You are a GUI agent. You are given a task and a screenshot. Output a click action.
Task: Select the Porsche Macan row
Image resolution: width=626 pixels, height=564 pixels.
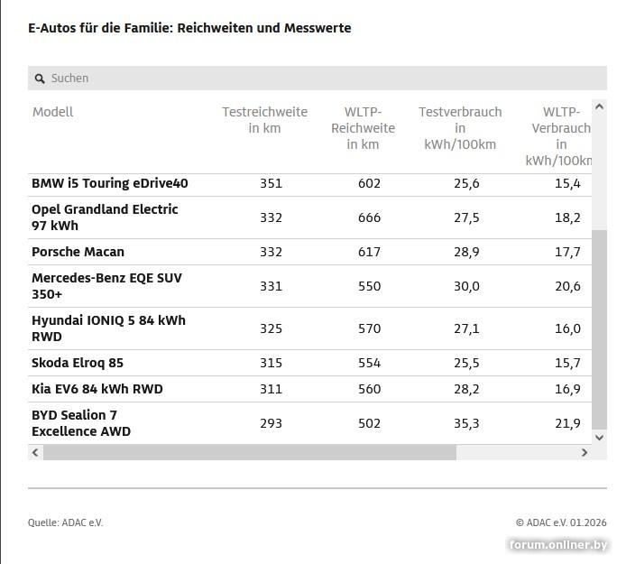pyautogui.click(x=78, y=252)
